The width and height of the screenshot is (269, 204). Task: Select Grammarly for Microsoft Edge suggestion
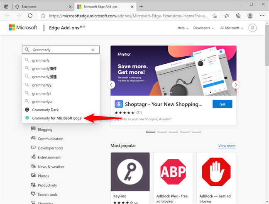pos(61,118)
